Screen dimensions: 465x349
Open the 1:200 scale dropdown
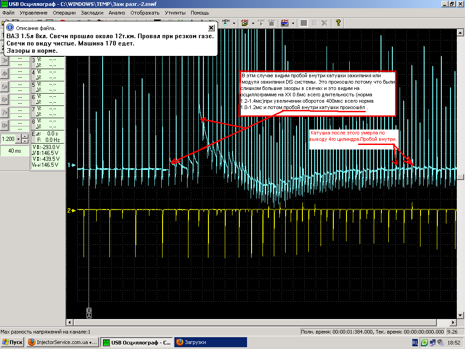click(x=18, y=139)
